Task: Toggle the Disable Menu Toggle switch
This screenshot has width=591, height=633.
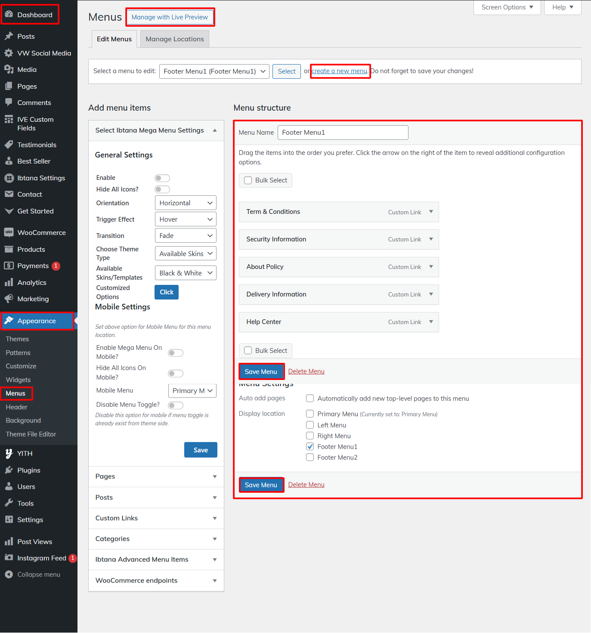Action: [x=176, y=405]
